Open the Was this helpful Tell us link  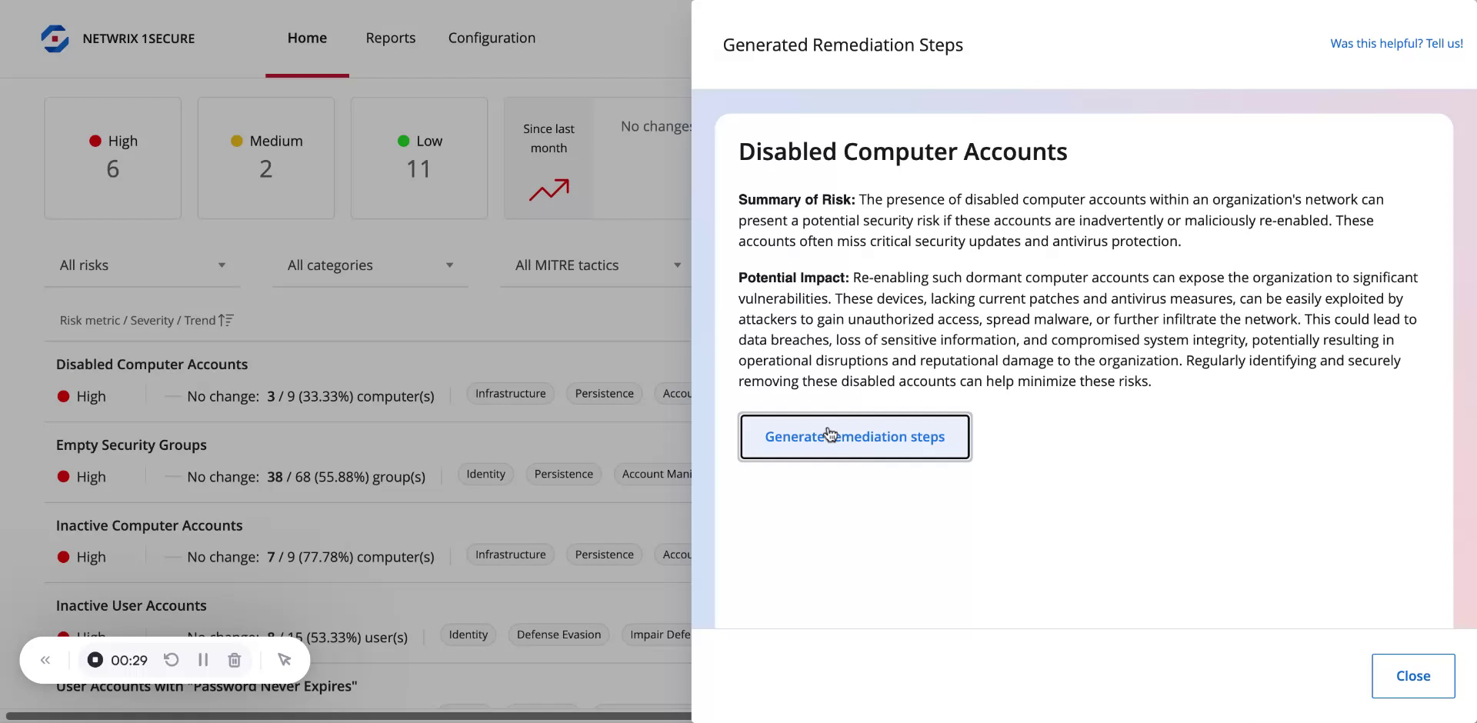[x=1396, y=43]
